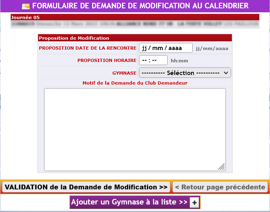Image resolution: width=270 pixels, height=212 pixels.
Task: Select the month 'mm' segment of the date field
Action: point(158,48)
